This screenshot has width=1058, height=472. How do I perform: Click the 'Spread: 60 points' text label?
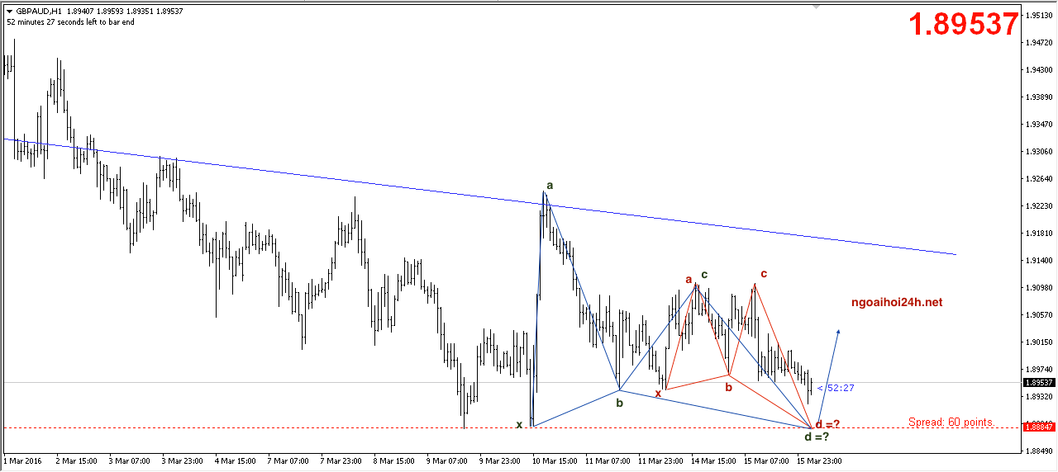[950, 422]
